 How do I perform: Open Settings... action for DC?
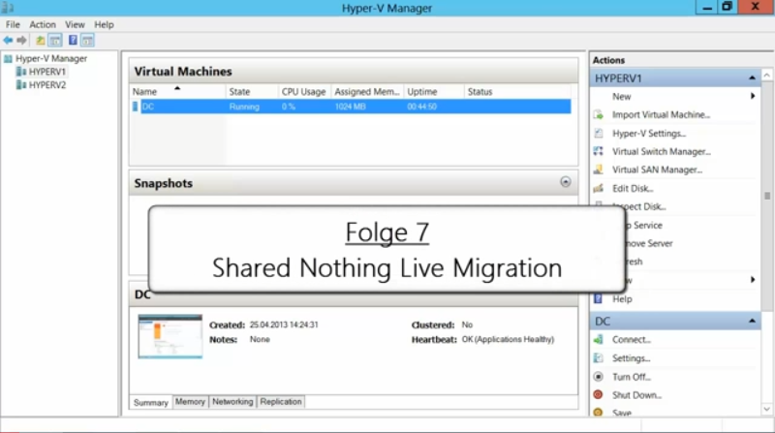631,358
